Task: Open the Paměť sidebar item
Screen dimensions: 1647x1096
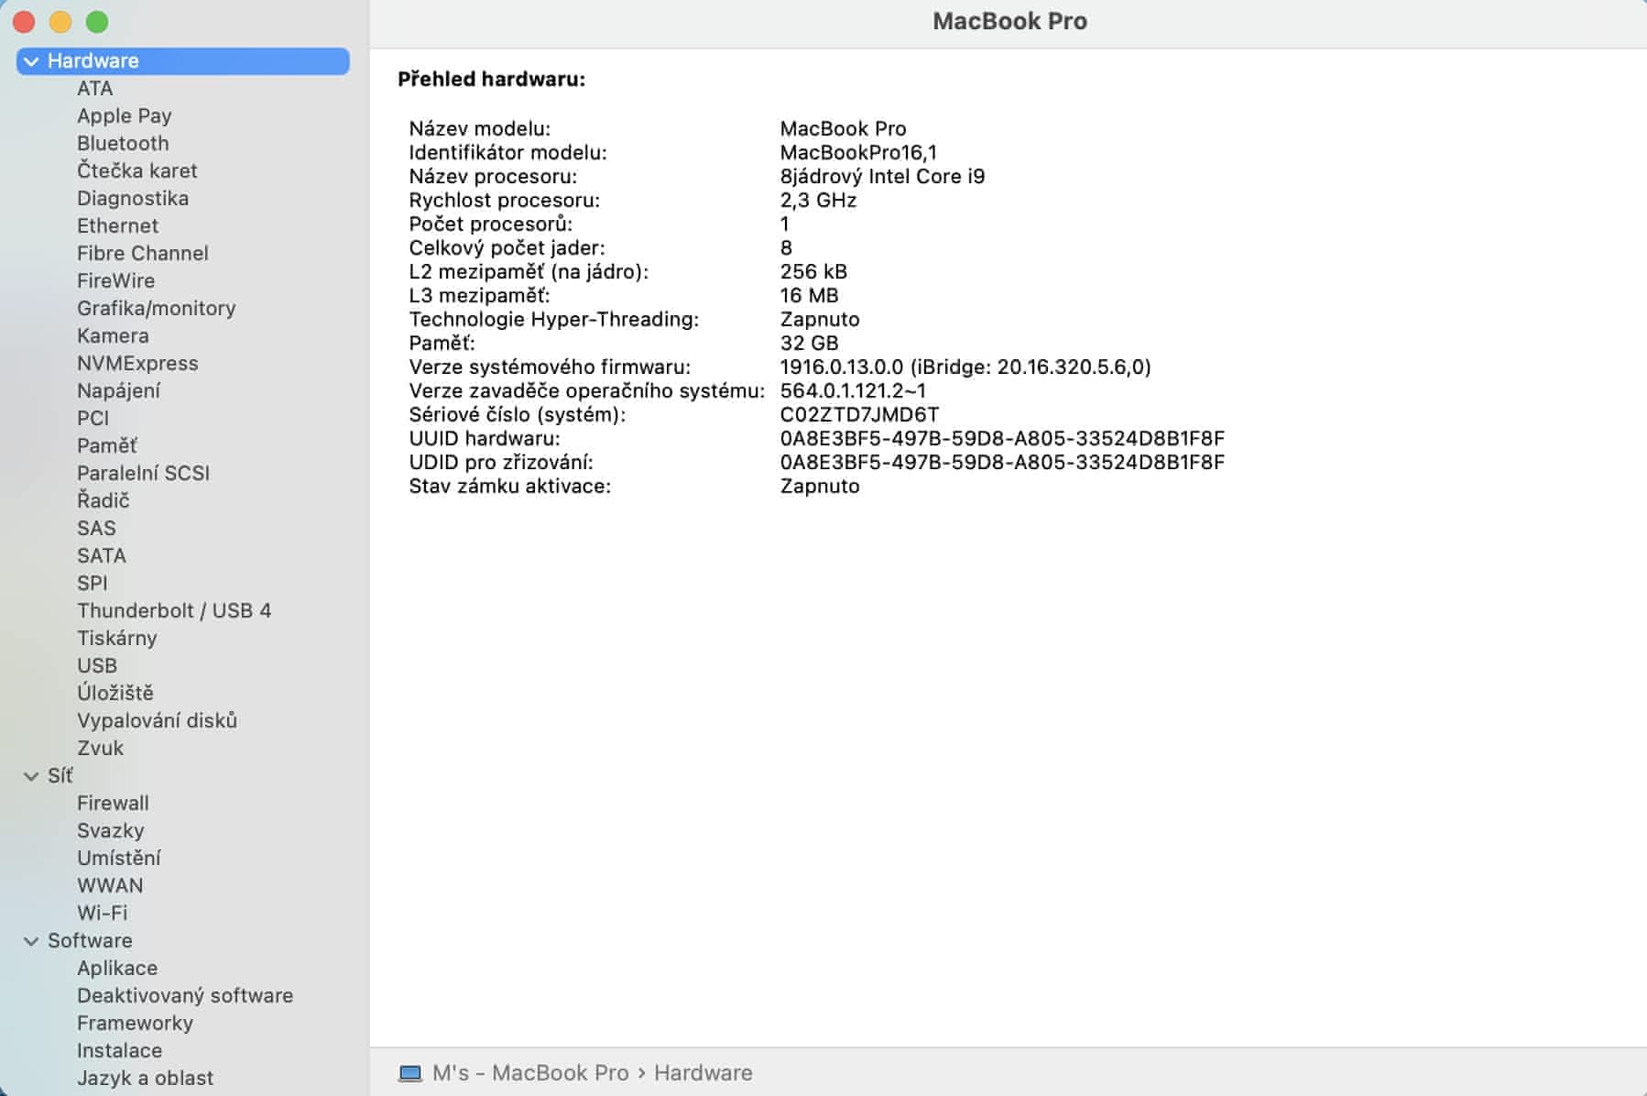Action: point(107,446)
